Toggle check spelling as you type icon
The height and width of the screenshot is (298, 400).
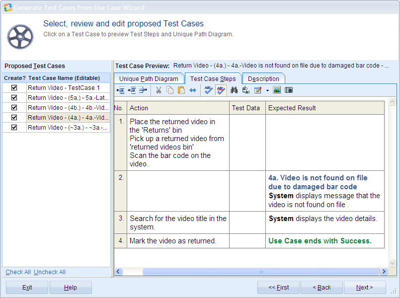221,90
